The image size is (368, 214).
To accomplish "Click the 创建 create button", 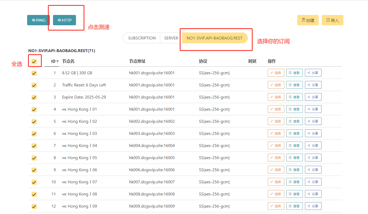I will click(308, 20).
